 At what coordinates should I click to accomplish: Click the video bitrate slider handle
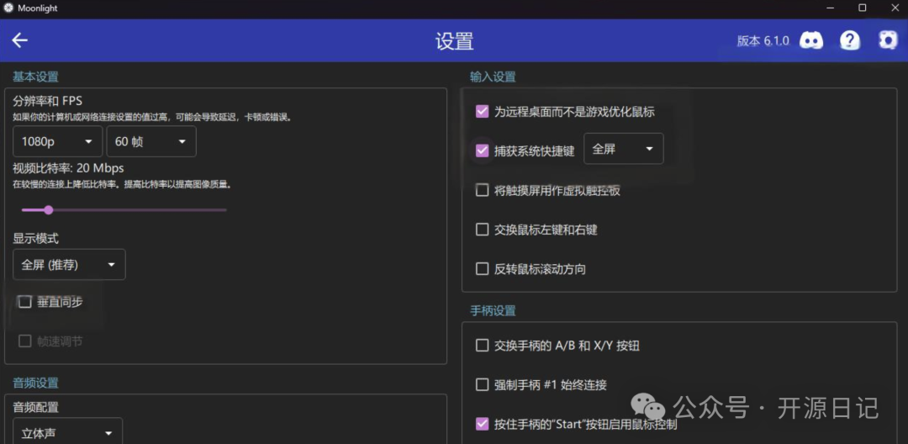49,209
